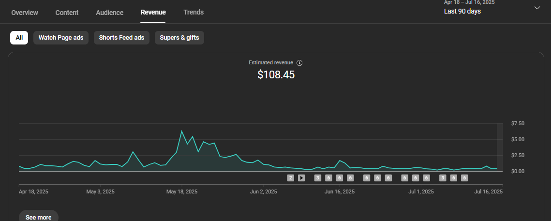Switch to the Overview tab

pos(25,12)
